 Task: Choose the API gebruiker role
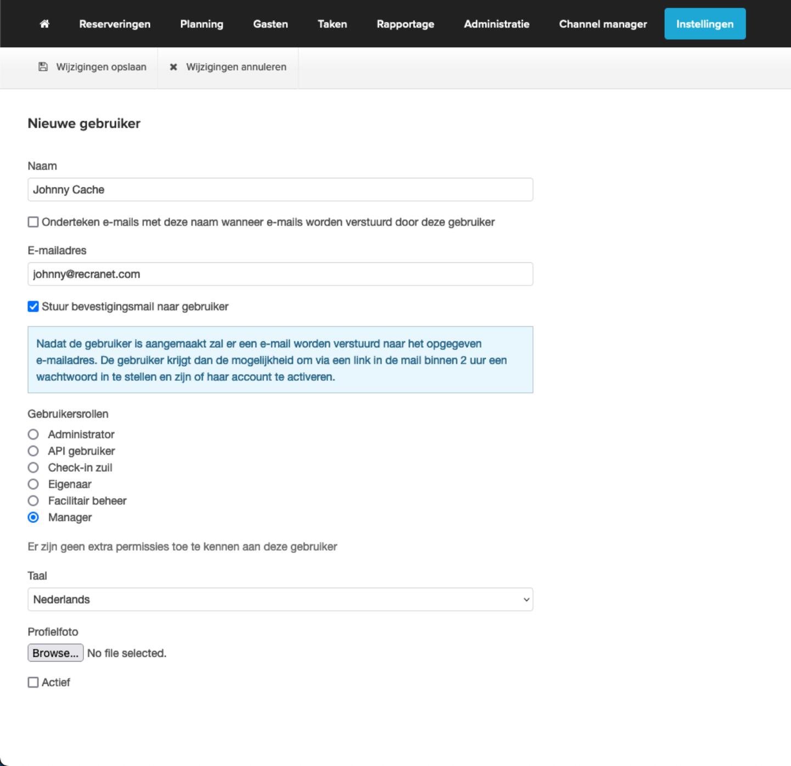coord(33,451)
